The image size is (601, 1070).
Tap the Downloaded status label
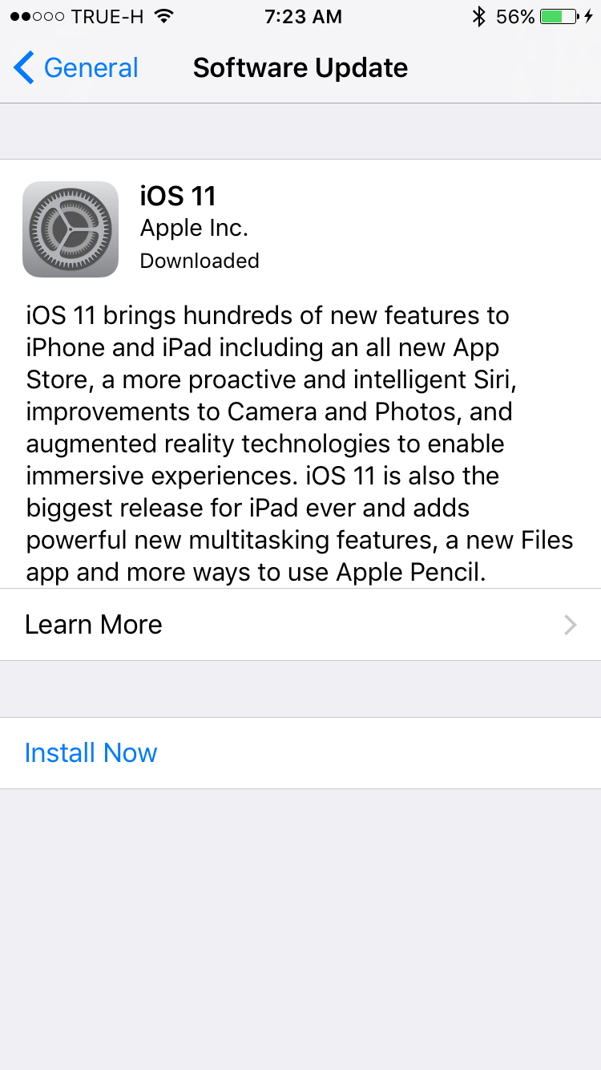(x=200, y=261)
